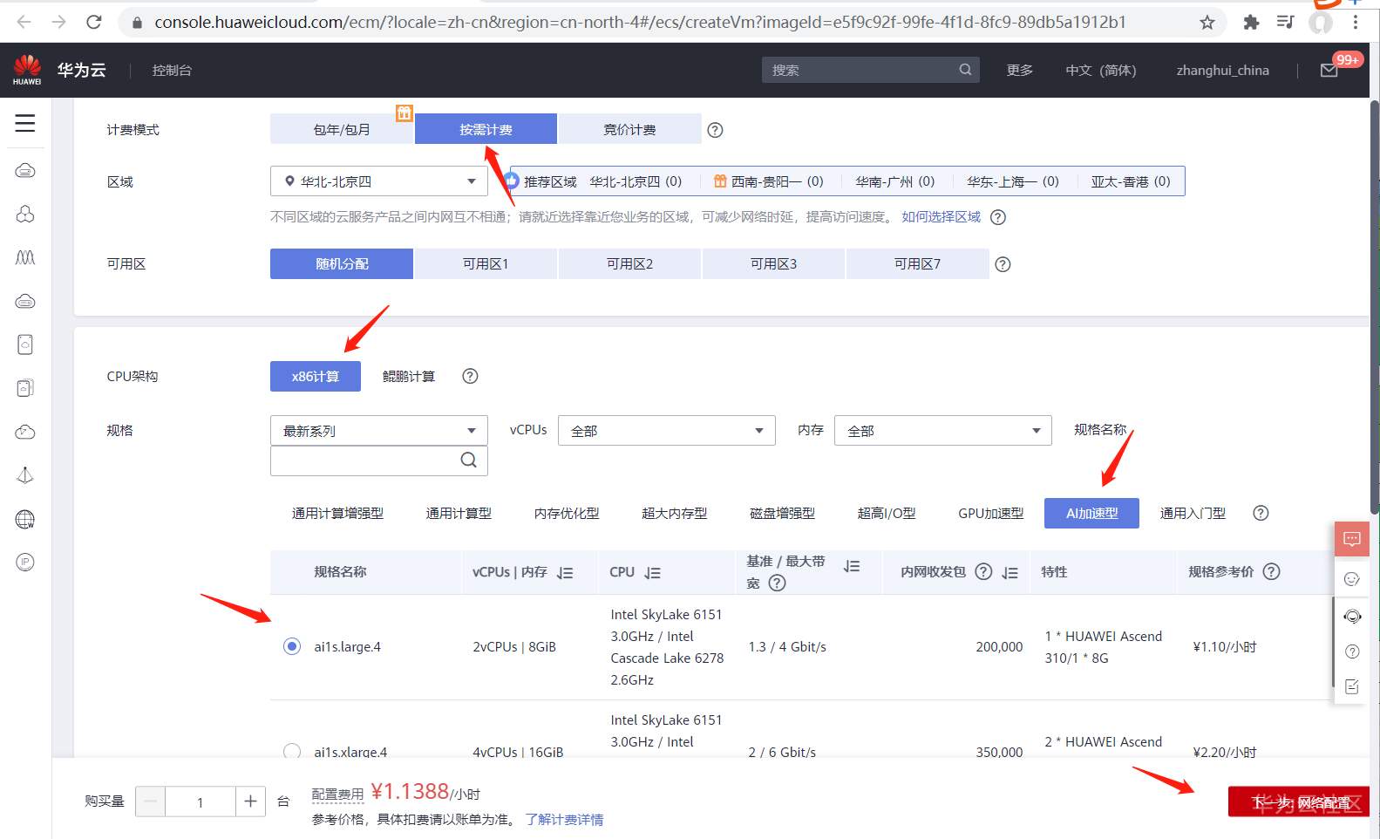Open the vCPUs 全部 dropdown
The height and width of the screenshot is (839, 1380).
click(x=667, y=431)
